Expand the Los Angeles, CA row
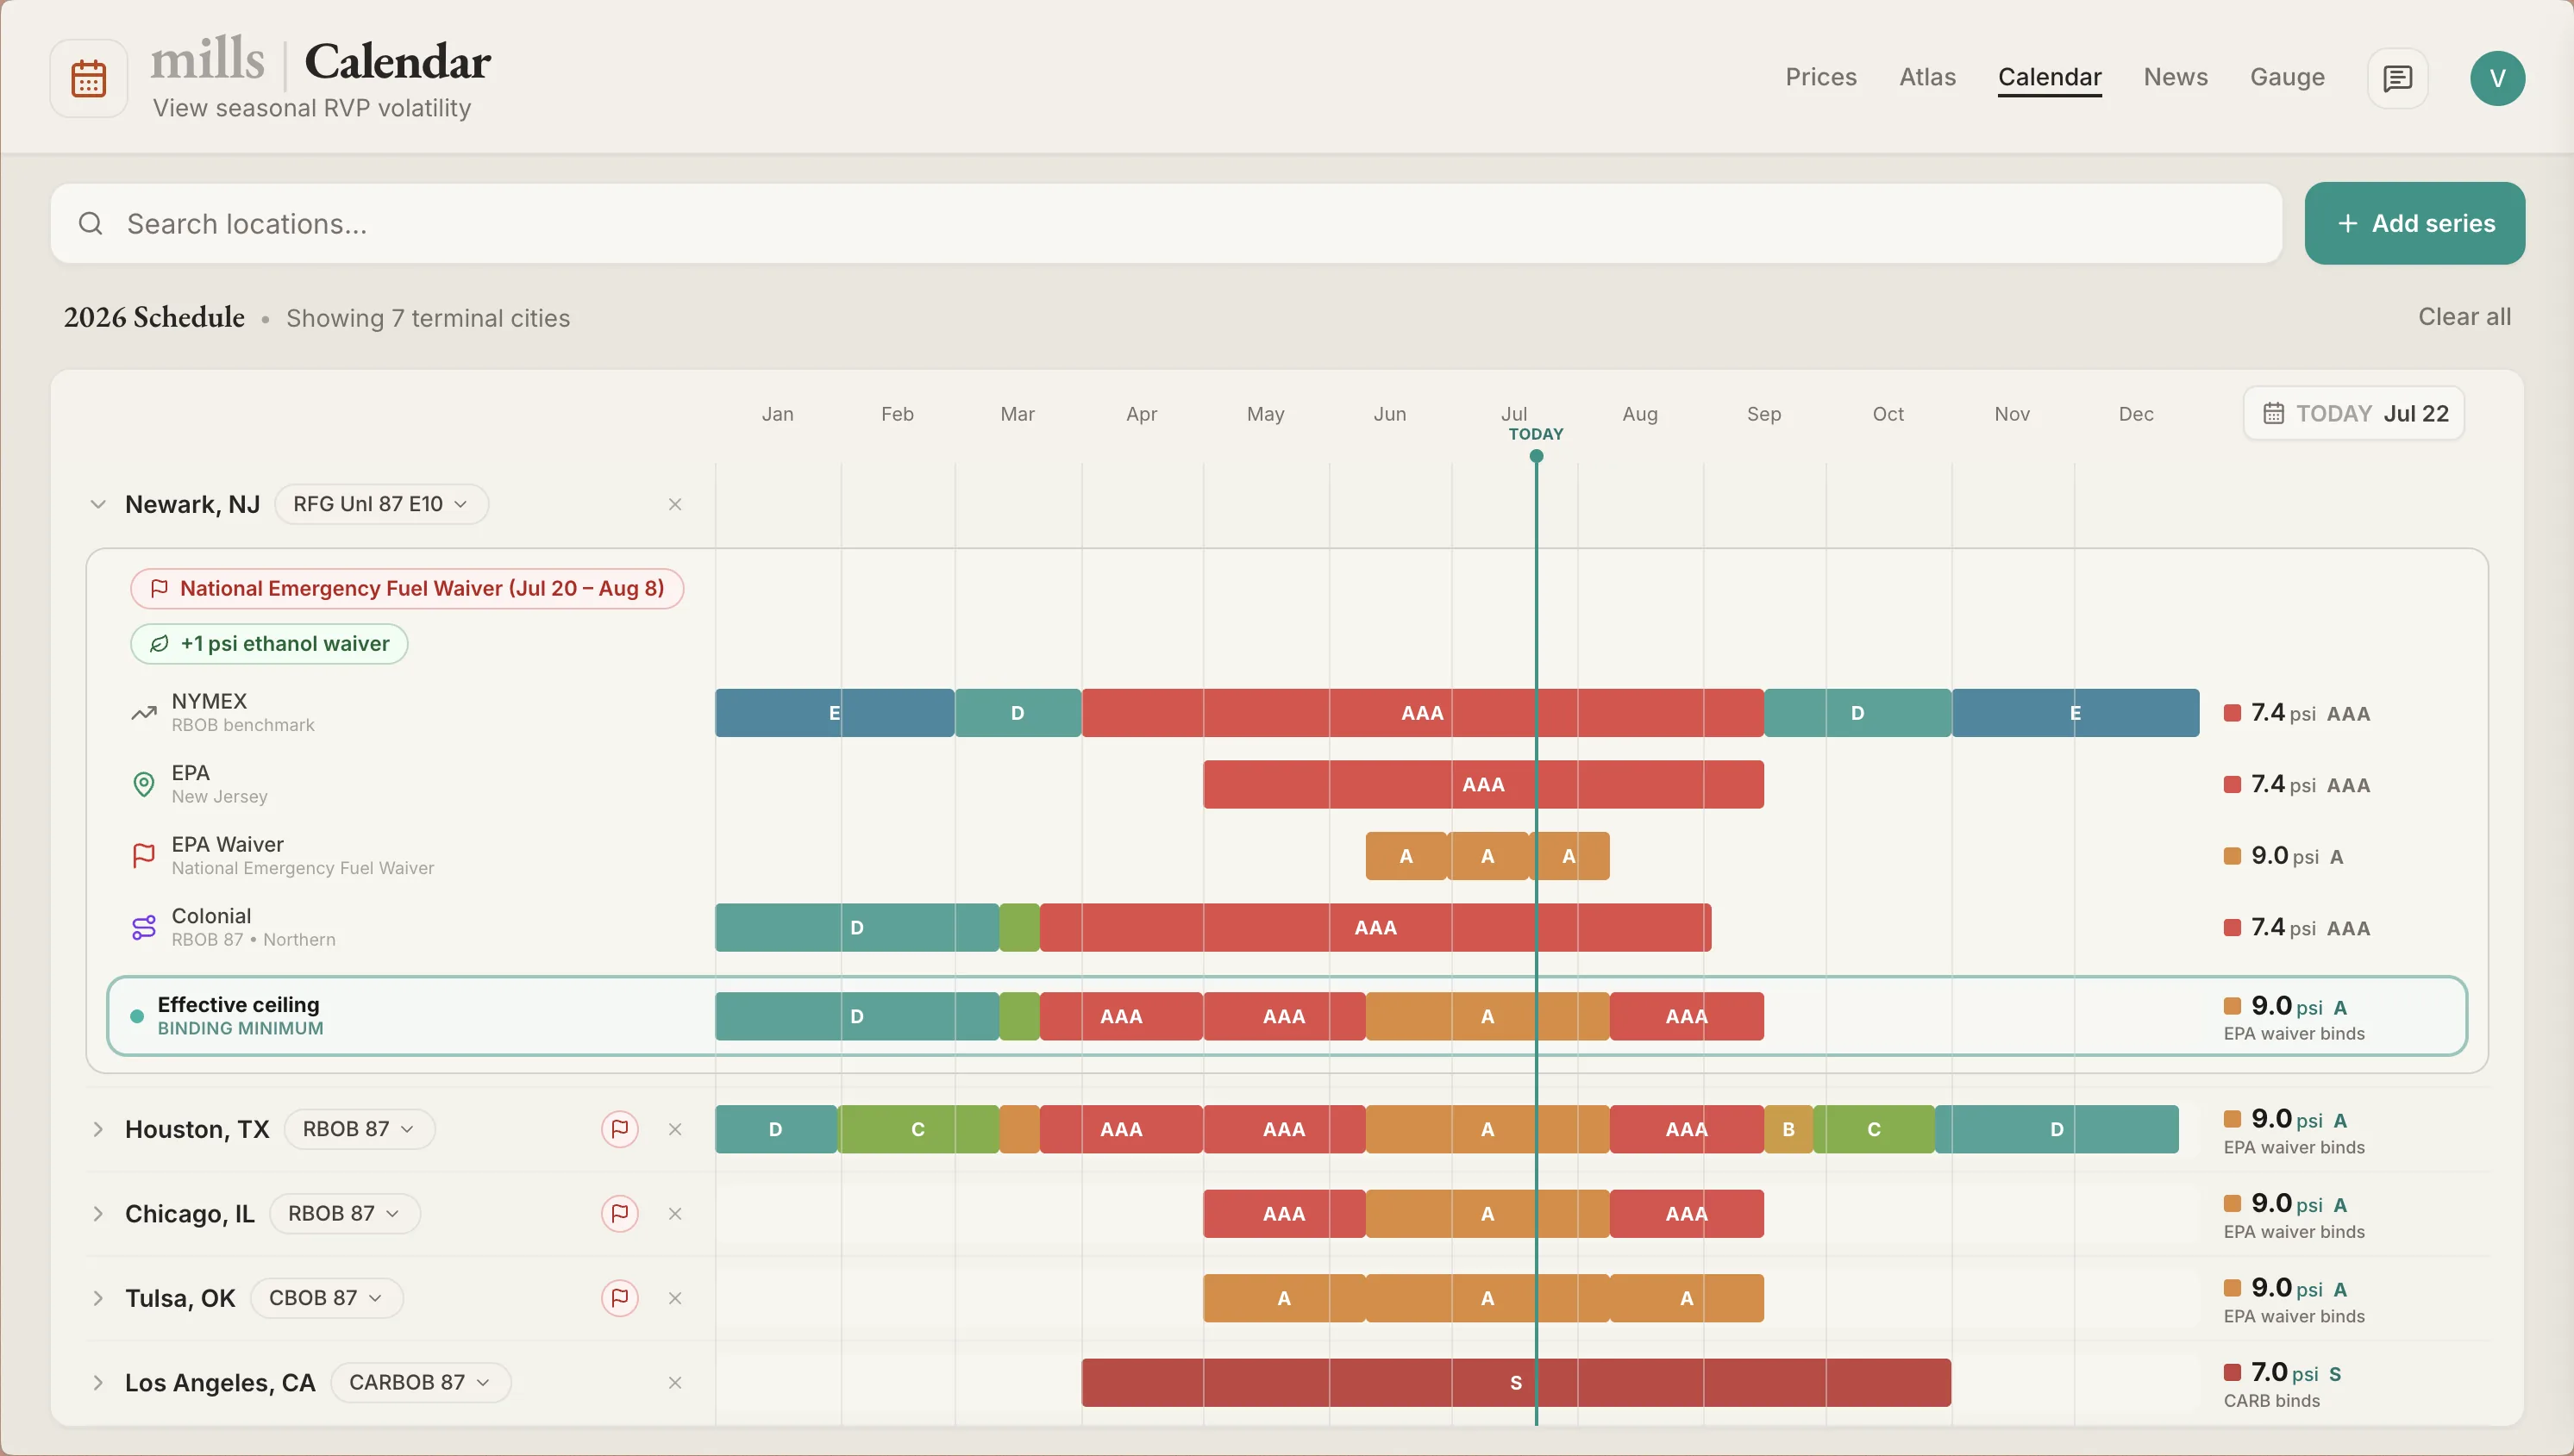The width and height of the screenshot is (2574, 1456). coord(98,1383)
